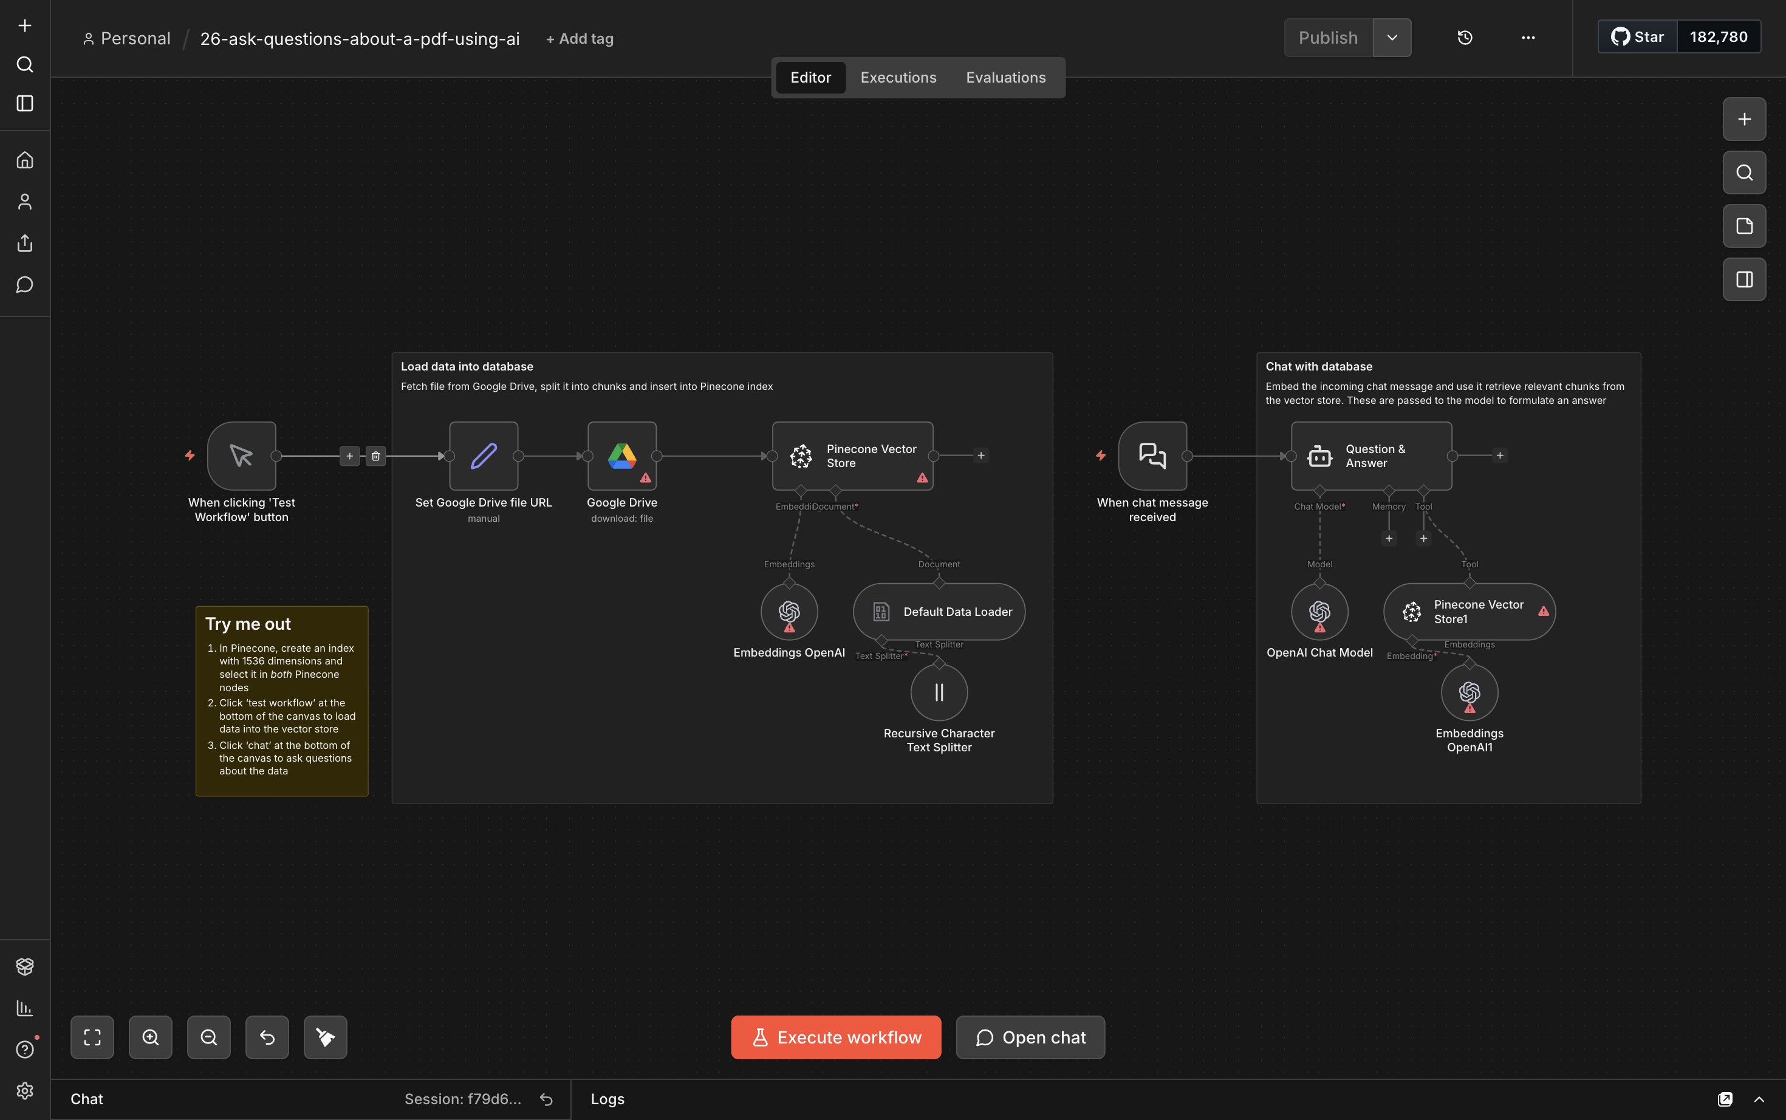Select the Embeddings OpenAI node

click(x=789, y=611)
